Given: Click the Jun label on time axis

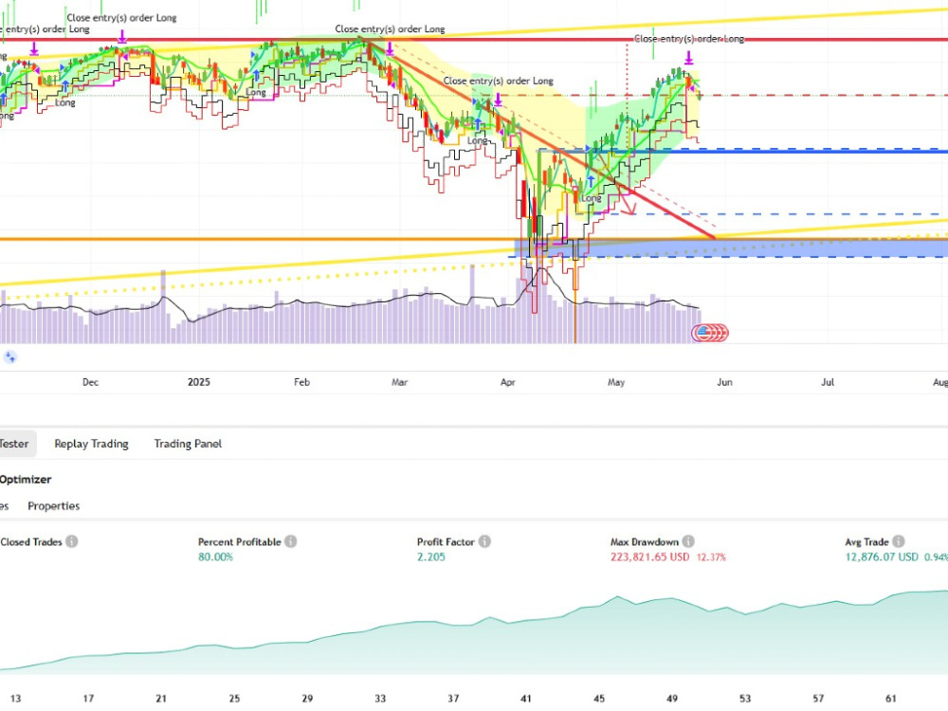Looking at the screenshot, I should [724, 382].
